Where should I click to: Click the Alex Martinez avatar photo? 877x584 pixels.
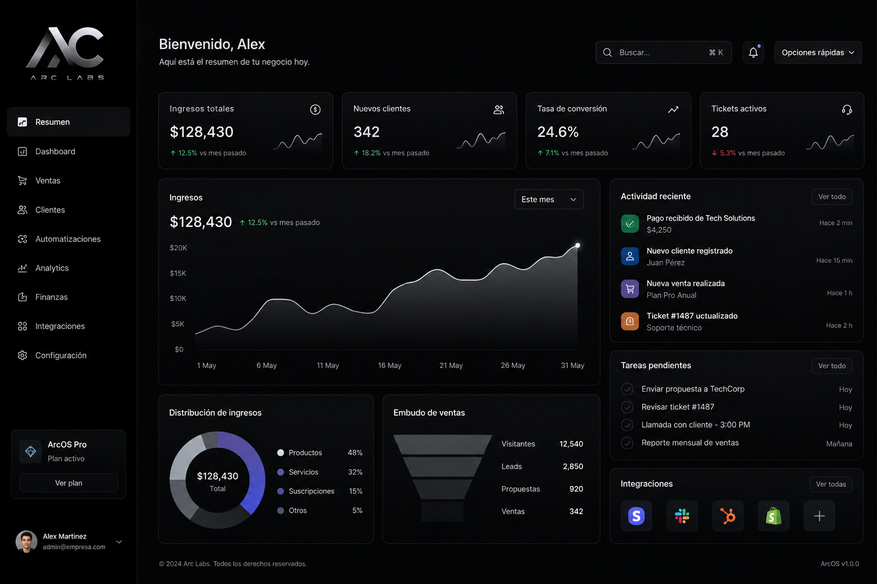26,542
